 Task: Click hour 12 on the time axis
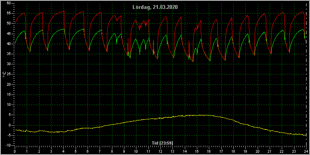160,151
